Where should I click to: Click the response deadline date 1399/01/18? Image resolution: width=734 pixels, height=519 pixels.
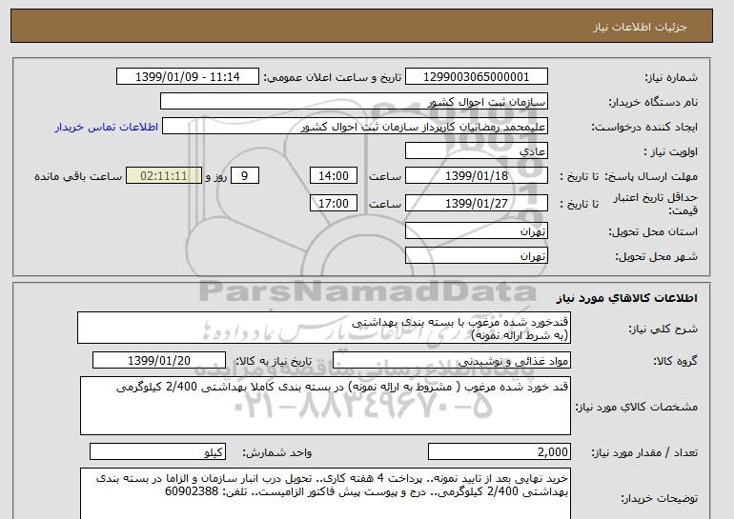pyautogui.click(x=476, y=176)
